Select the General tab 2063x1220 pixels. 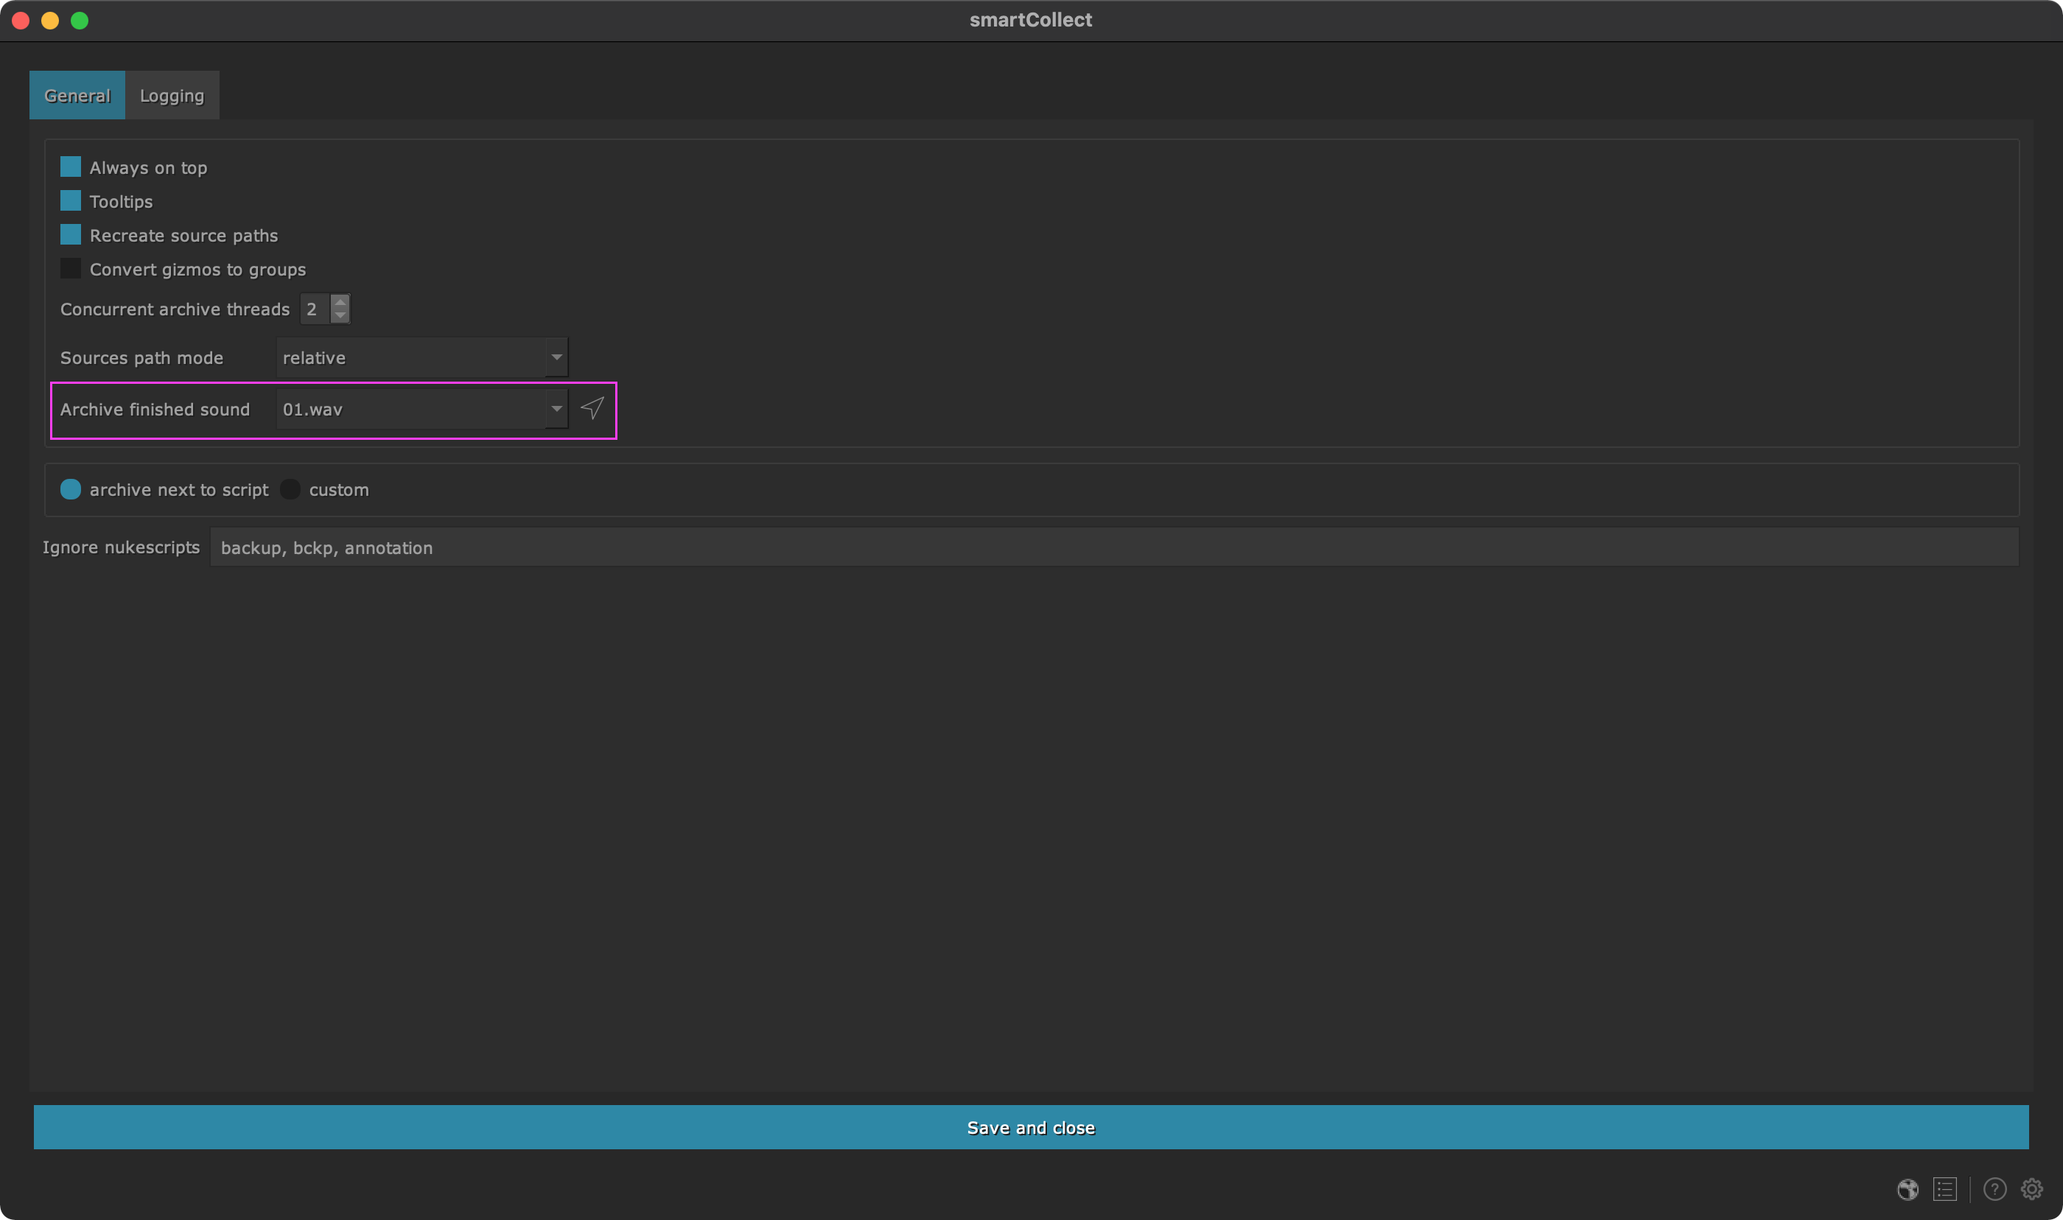[77, 95]
